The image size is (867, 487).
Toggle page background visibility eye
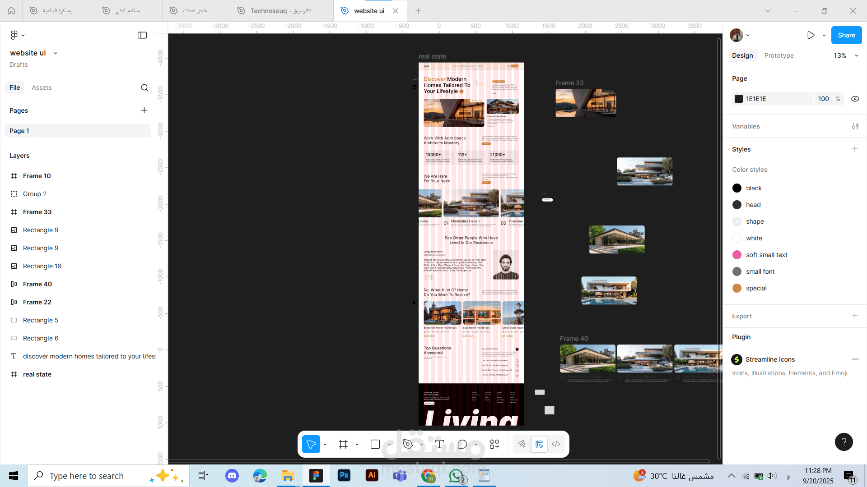coord(855,99)
